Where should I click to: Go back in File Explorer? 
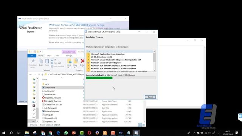click(30, 74)
